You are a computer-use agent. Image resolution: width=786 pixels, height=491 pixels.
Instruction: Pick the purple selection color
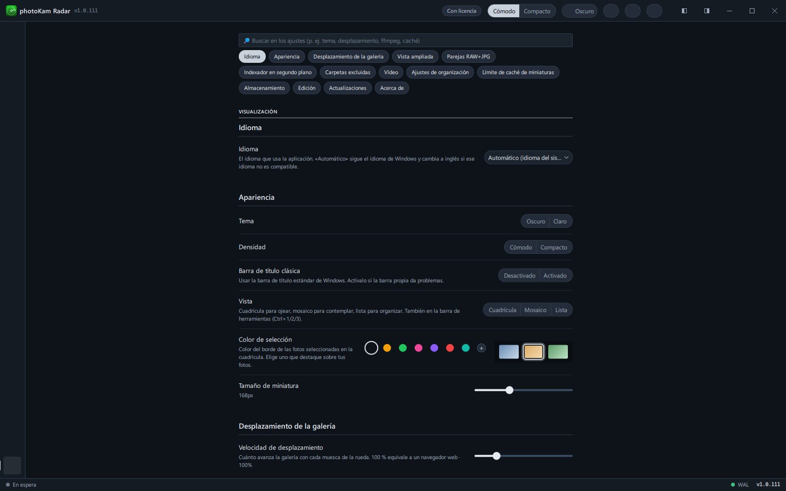[x=434, y=348]
